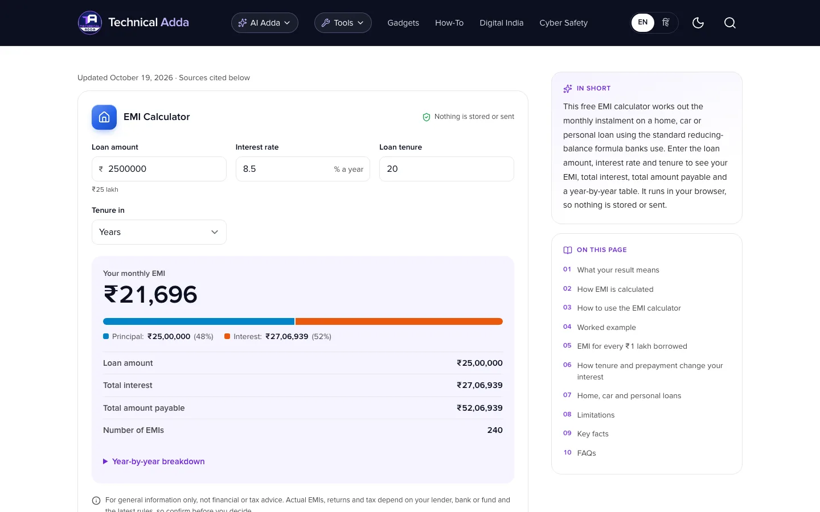This screenshot has width=820, height=512.
Task: Click the rupee symbol in loan amount
Action: 101,169
